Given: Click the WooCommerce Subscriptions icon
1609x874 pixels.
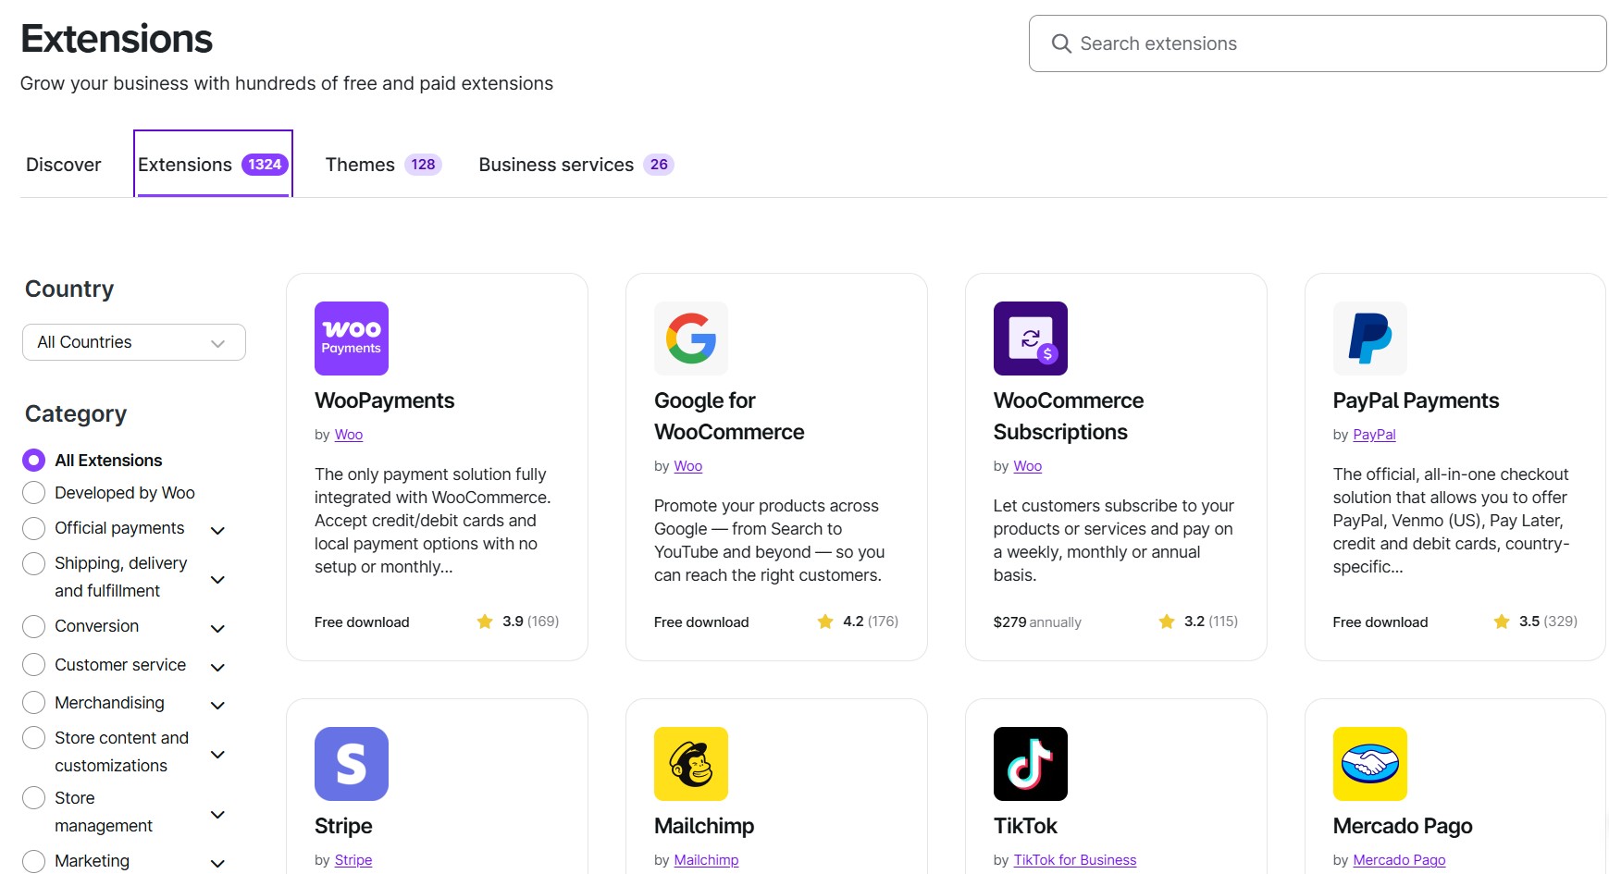Looking at the screenshot, I should [x=1031, y=339].
